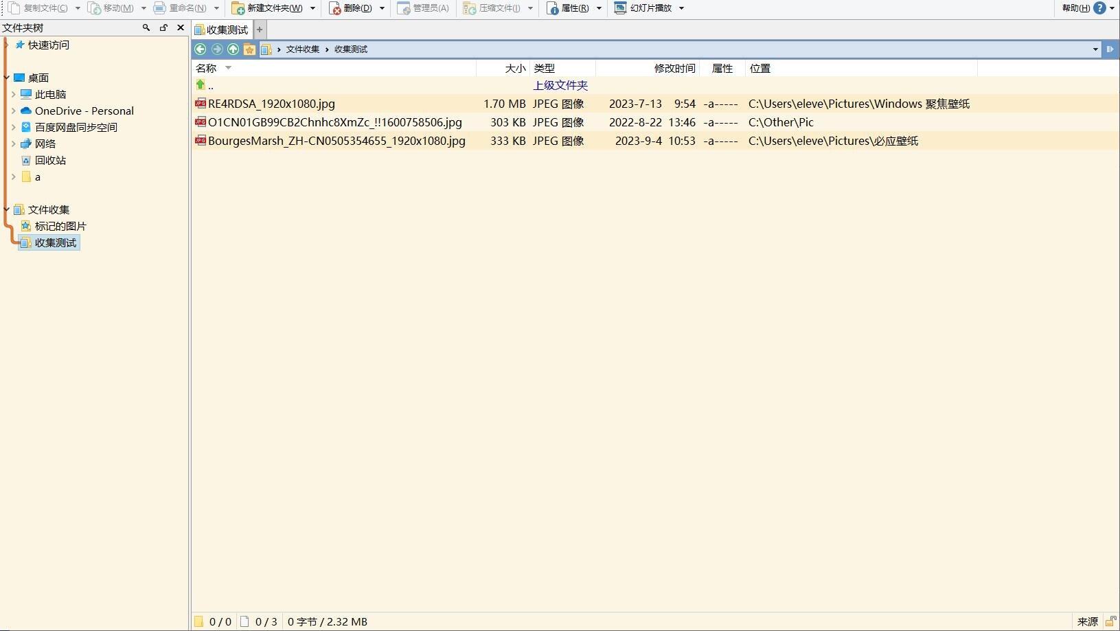Select 回收站 recycle bin in tree
1120x631 pixels.
click(50, 160)
